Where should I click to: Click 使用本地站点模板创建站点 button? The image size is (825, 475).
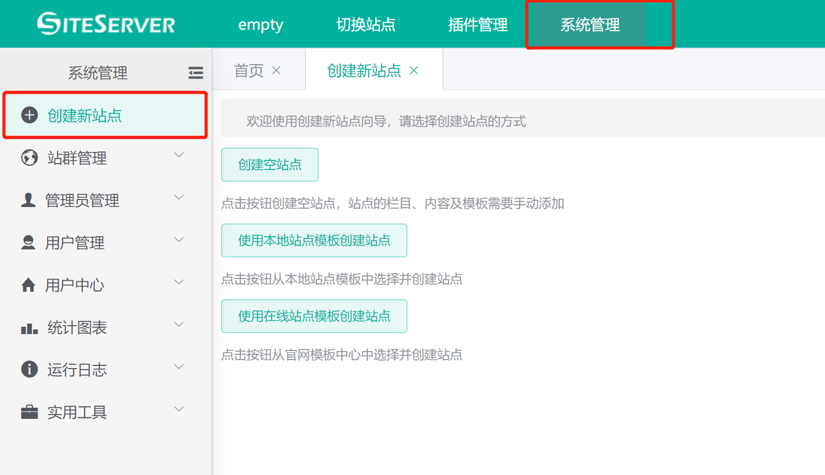click(314, 240)
